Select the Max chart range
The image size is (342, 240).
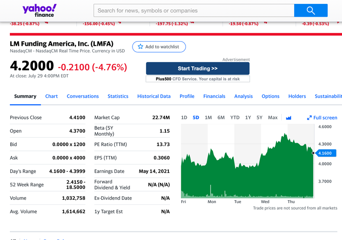[x=273, y=117]
